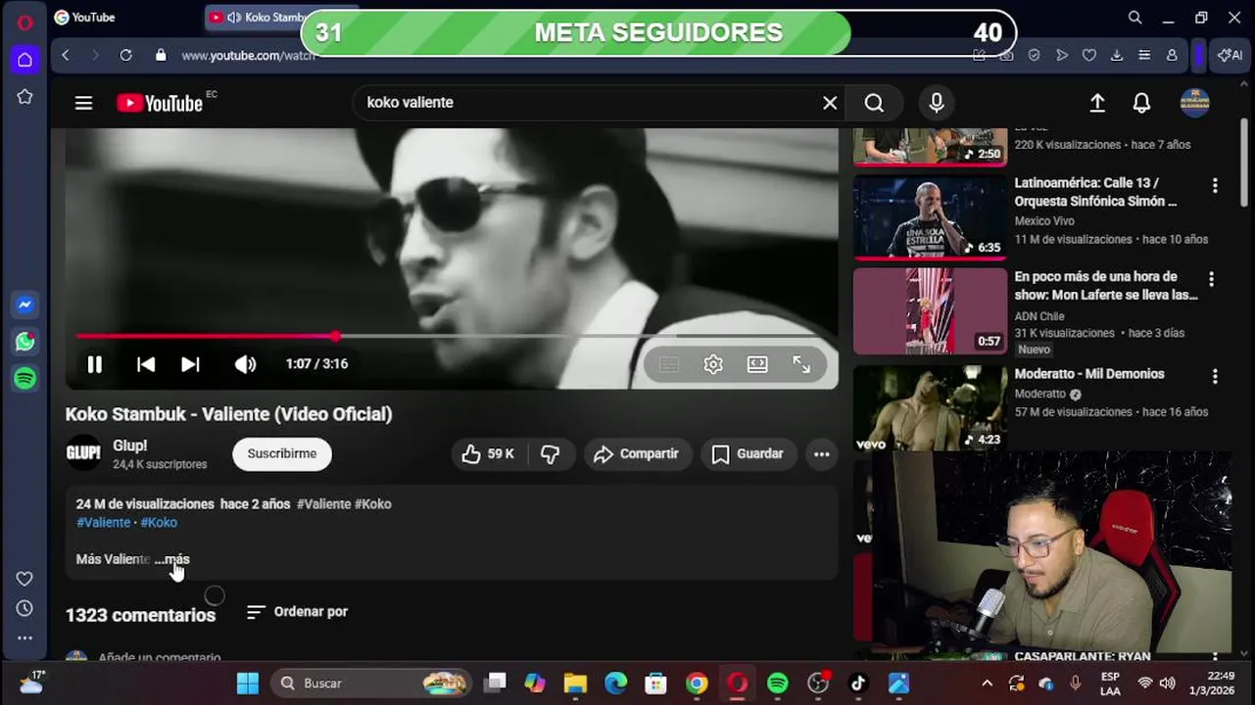
Task: Open the YouTube upload/create button
Action: tap(1097, 103)
